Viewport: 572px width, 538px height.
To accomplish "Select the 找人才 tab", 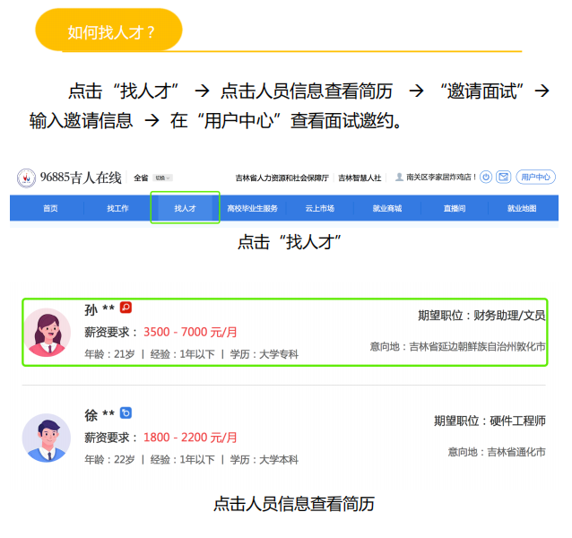I will click(x=185, y=208).
